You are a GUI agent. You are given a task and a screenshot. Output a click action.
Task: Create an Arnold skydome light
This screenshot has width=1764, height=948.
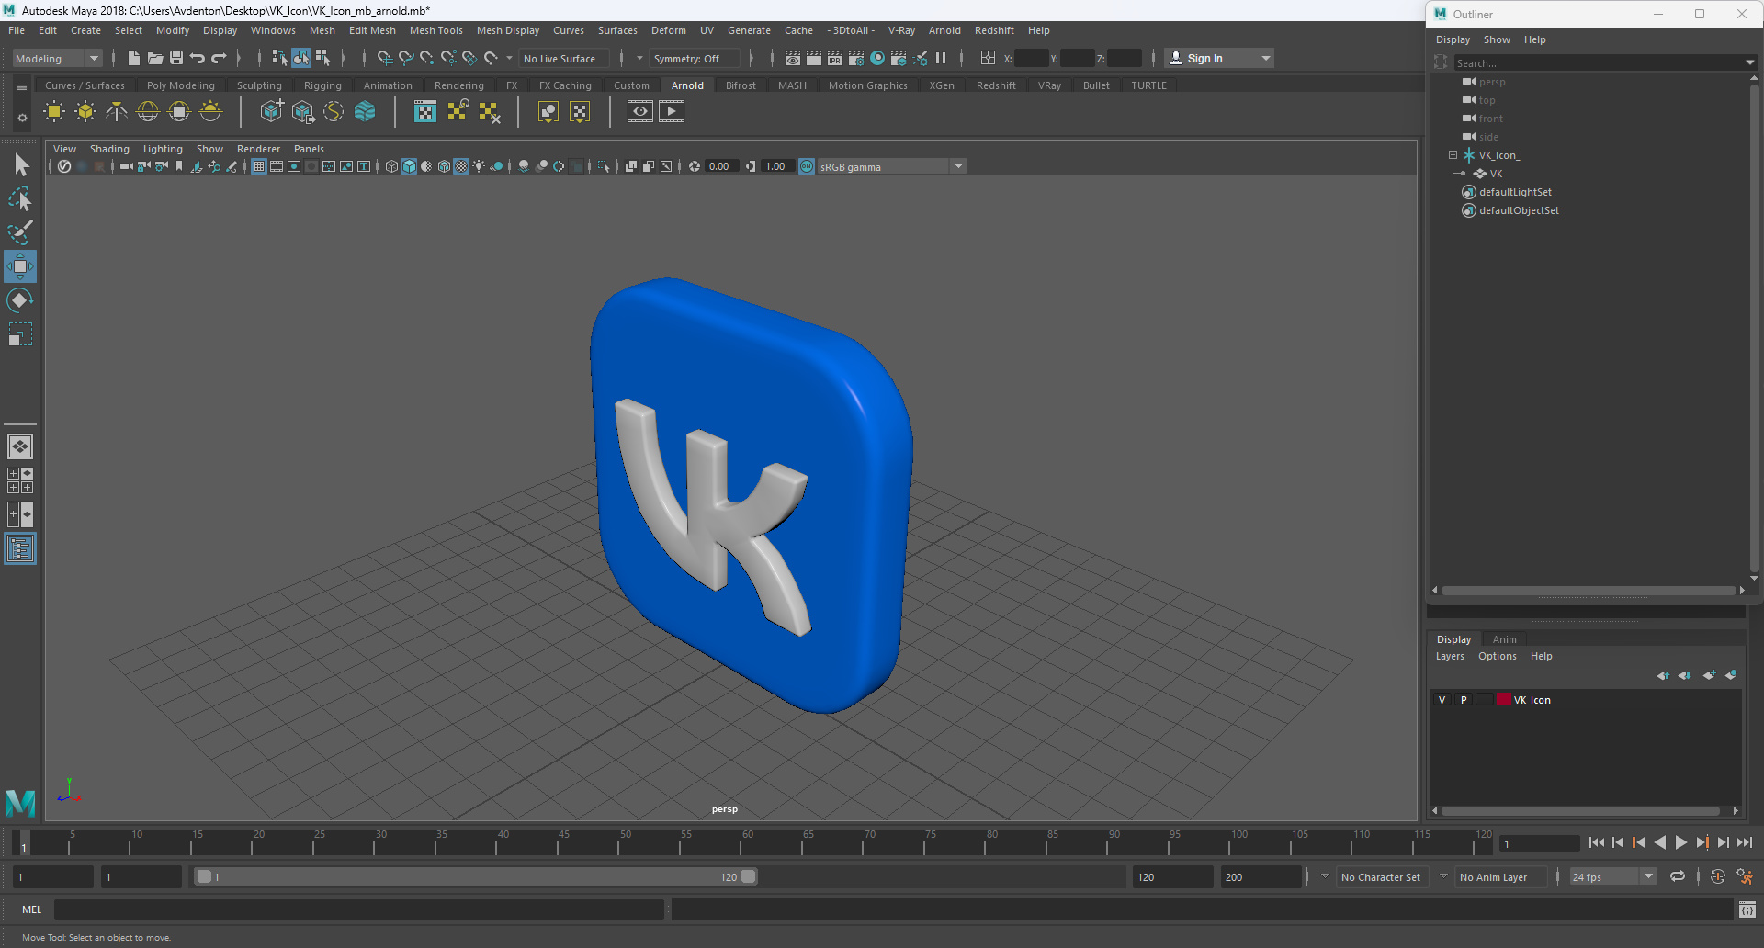click(148, 112)
